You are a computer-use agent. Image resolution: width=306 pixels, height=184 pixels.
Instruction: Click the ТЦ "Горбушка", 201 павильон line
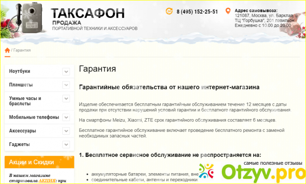[265, 21]
